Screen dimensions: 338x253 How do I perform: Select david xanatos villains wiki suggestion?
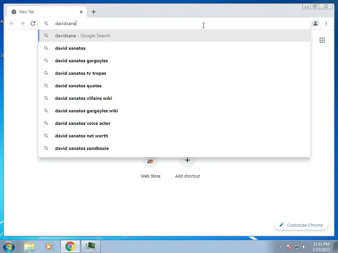coord(174,98)
